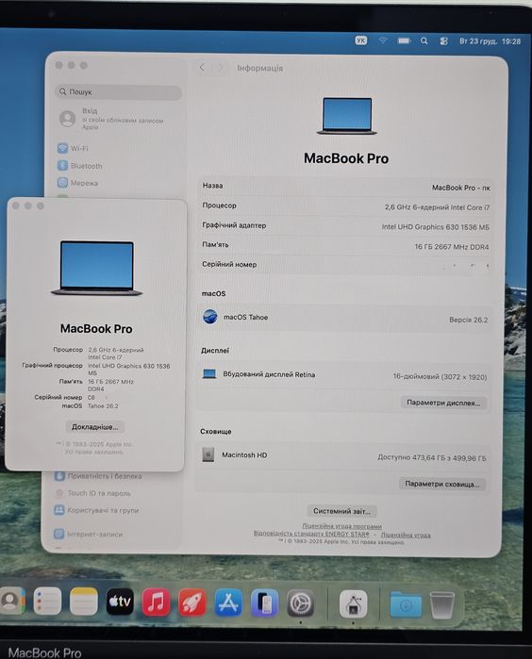This screenshot has height=659, width=532.
Task: Click the Серійний номер row in Інформація
Action: [x=345, y=265]
